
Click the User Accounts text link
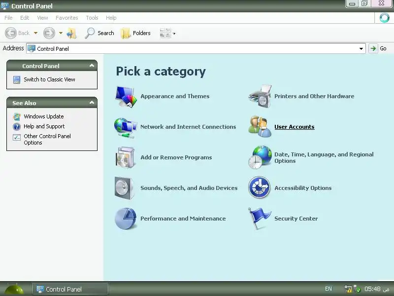pyautogui.click(x=294, y=127)
